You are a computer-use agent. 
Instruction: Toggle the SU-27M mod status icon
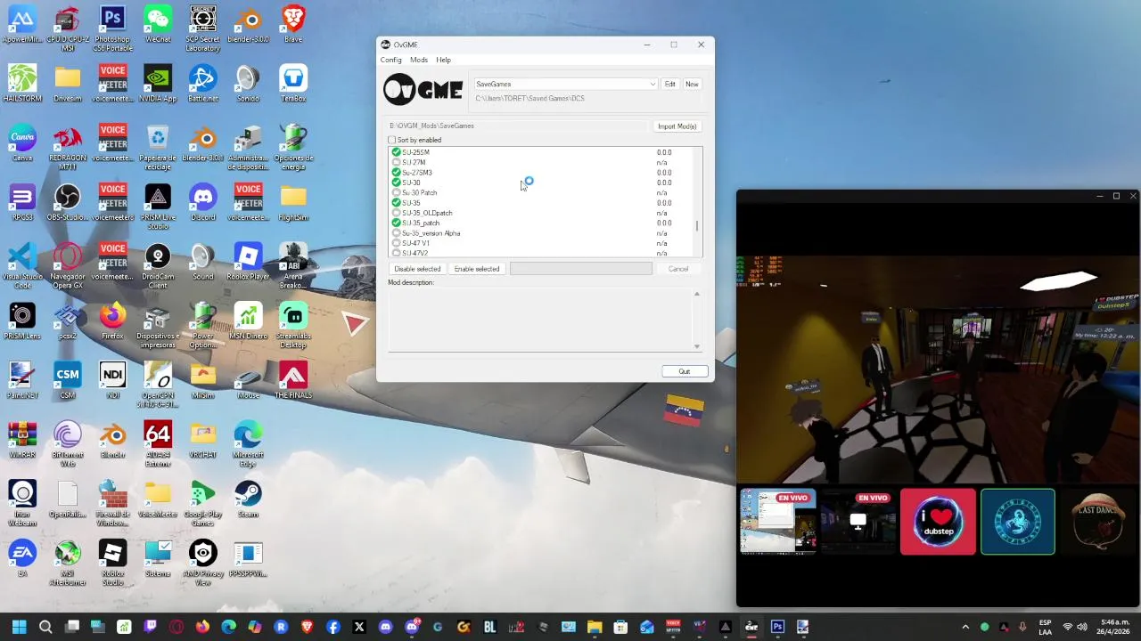tap(397, 163)
